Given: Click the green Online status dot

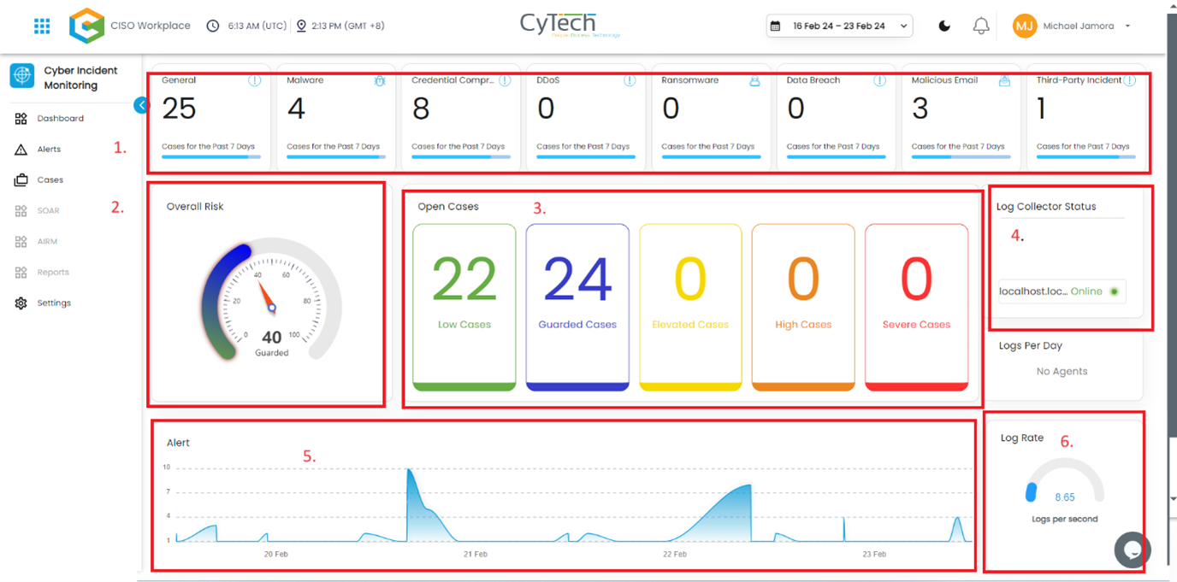Looking at the screenshot, I should pos(1114,291).
